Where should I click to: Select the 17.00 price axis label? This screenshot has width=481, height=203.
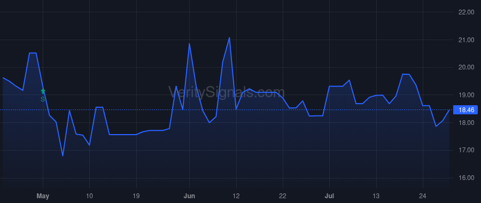pos(466,150)
